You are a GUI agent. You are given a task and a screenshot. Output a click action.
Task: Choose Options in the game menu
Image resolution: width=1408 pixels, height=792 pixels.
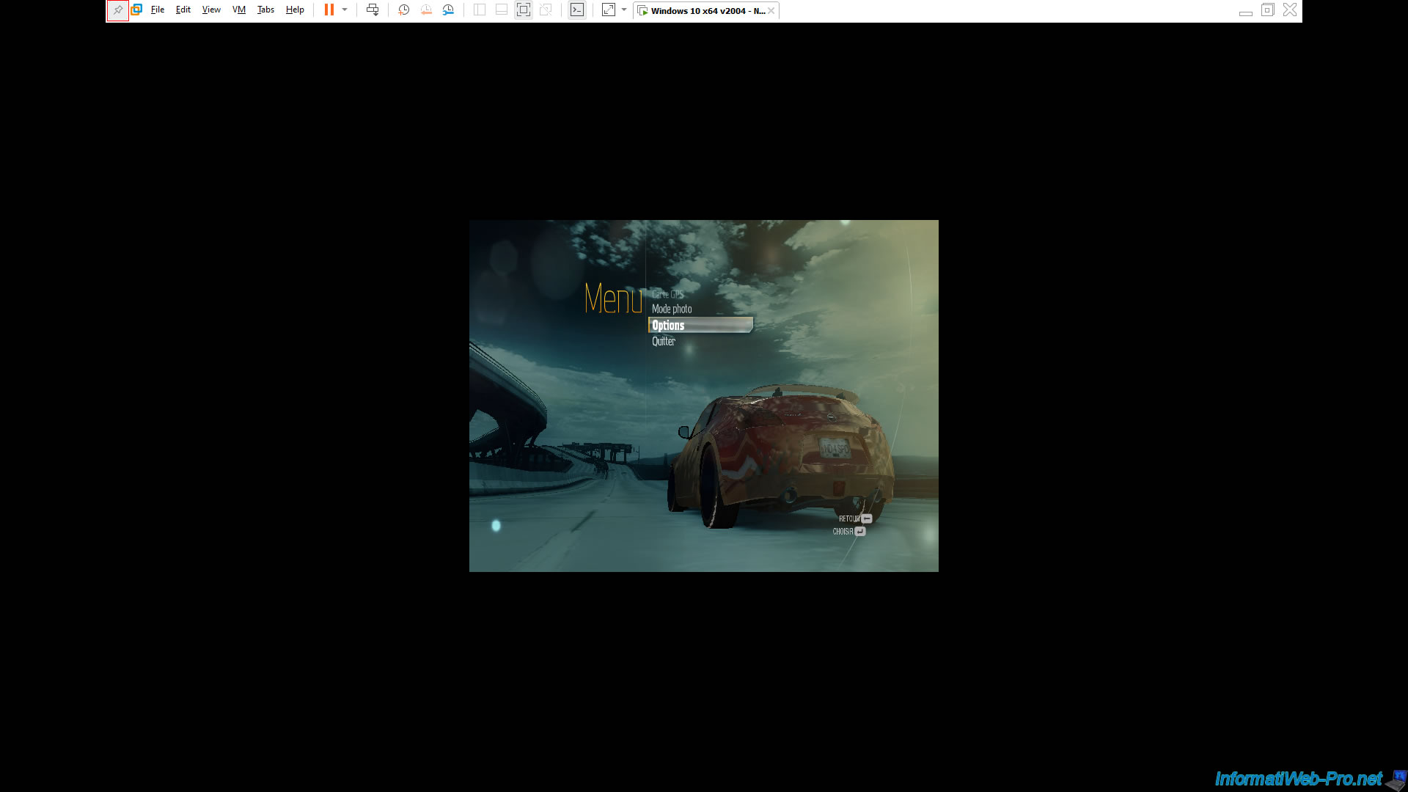(x=700, y=326)
